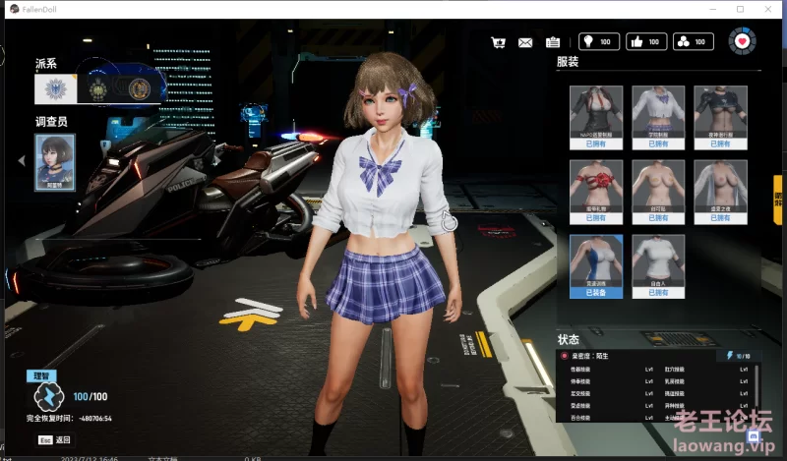Select the red ribbon outfit
This screenshot has height=461, width=787.
(x=596, y=192)
